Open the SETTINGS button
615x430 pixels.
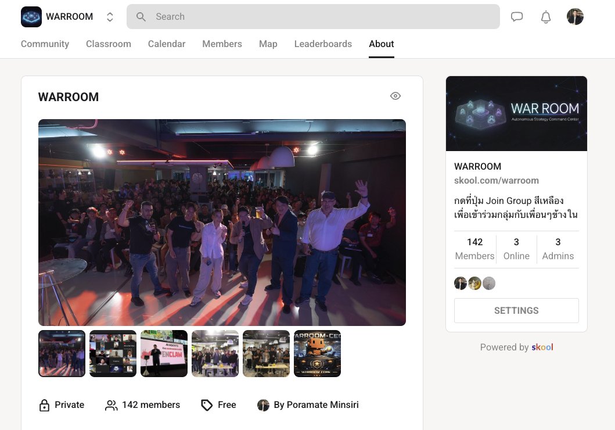[516, 311]
